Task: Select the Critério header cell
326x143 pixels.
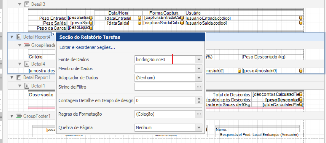Action: point(42,57)
